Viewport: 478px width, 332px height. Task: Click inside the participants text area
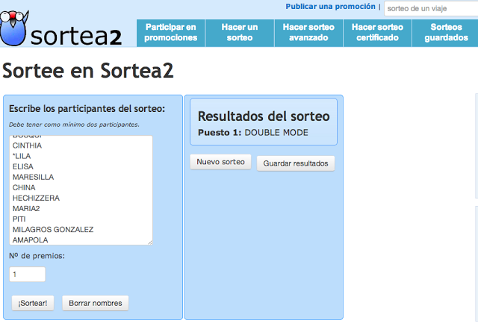coord(81,190)
